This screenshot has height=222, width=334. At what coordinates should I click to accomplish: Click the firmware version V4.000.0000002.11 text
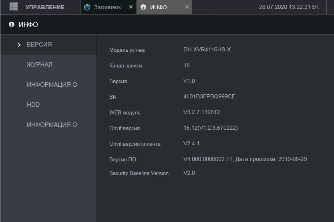click(207, 159)
